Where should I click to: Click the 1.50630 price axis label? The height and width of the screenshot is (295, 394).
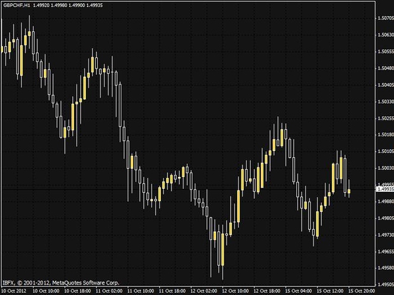click(386, 35)
